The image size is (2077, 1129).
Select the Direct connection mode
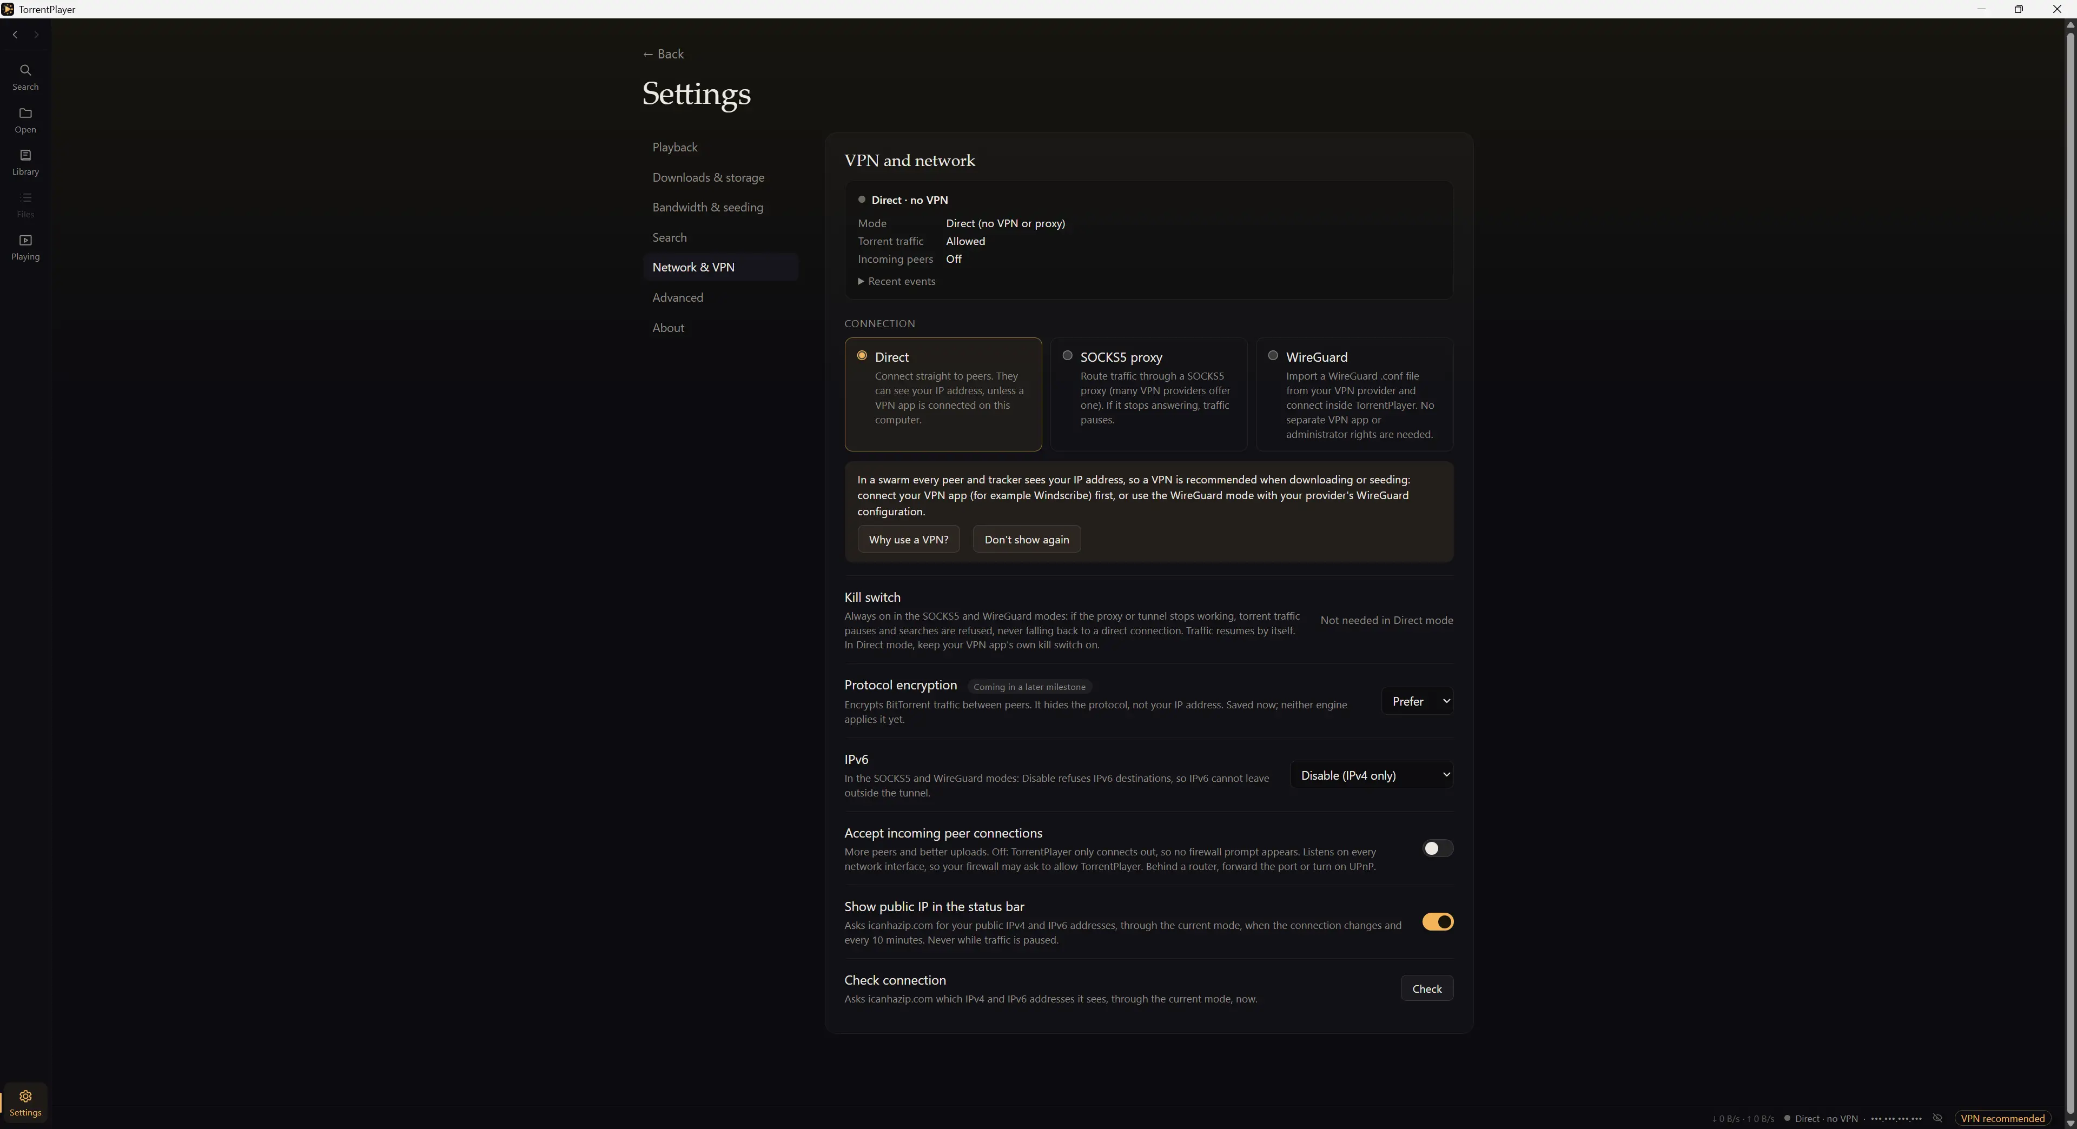coord(943,394)
